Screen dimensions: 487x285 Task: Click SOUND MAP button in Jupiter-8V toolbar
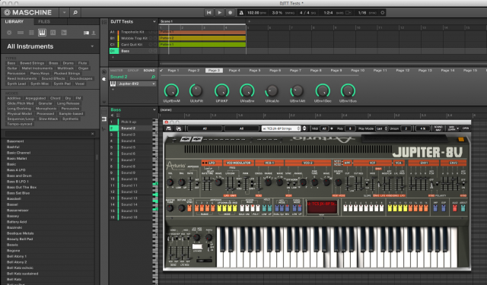tap(438, 128)
